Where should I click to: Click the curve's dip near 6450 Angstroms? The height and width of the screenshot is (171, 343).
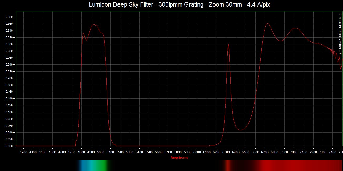(241, 130)
